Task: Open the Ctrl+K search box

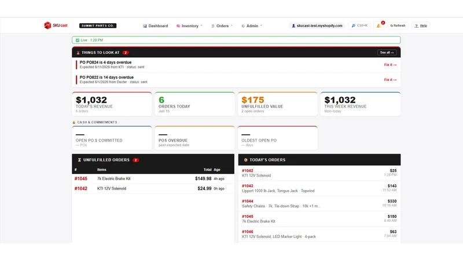Action: (359, 25)
